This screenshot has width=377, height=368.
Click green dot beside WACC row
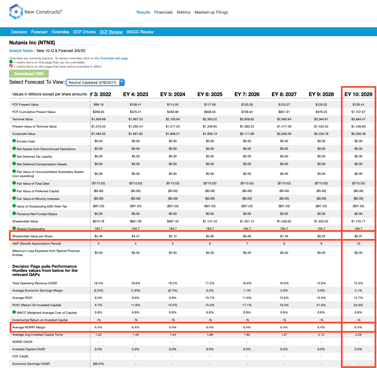coord(14,312)
